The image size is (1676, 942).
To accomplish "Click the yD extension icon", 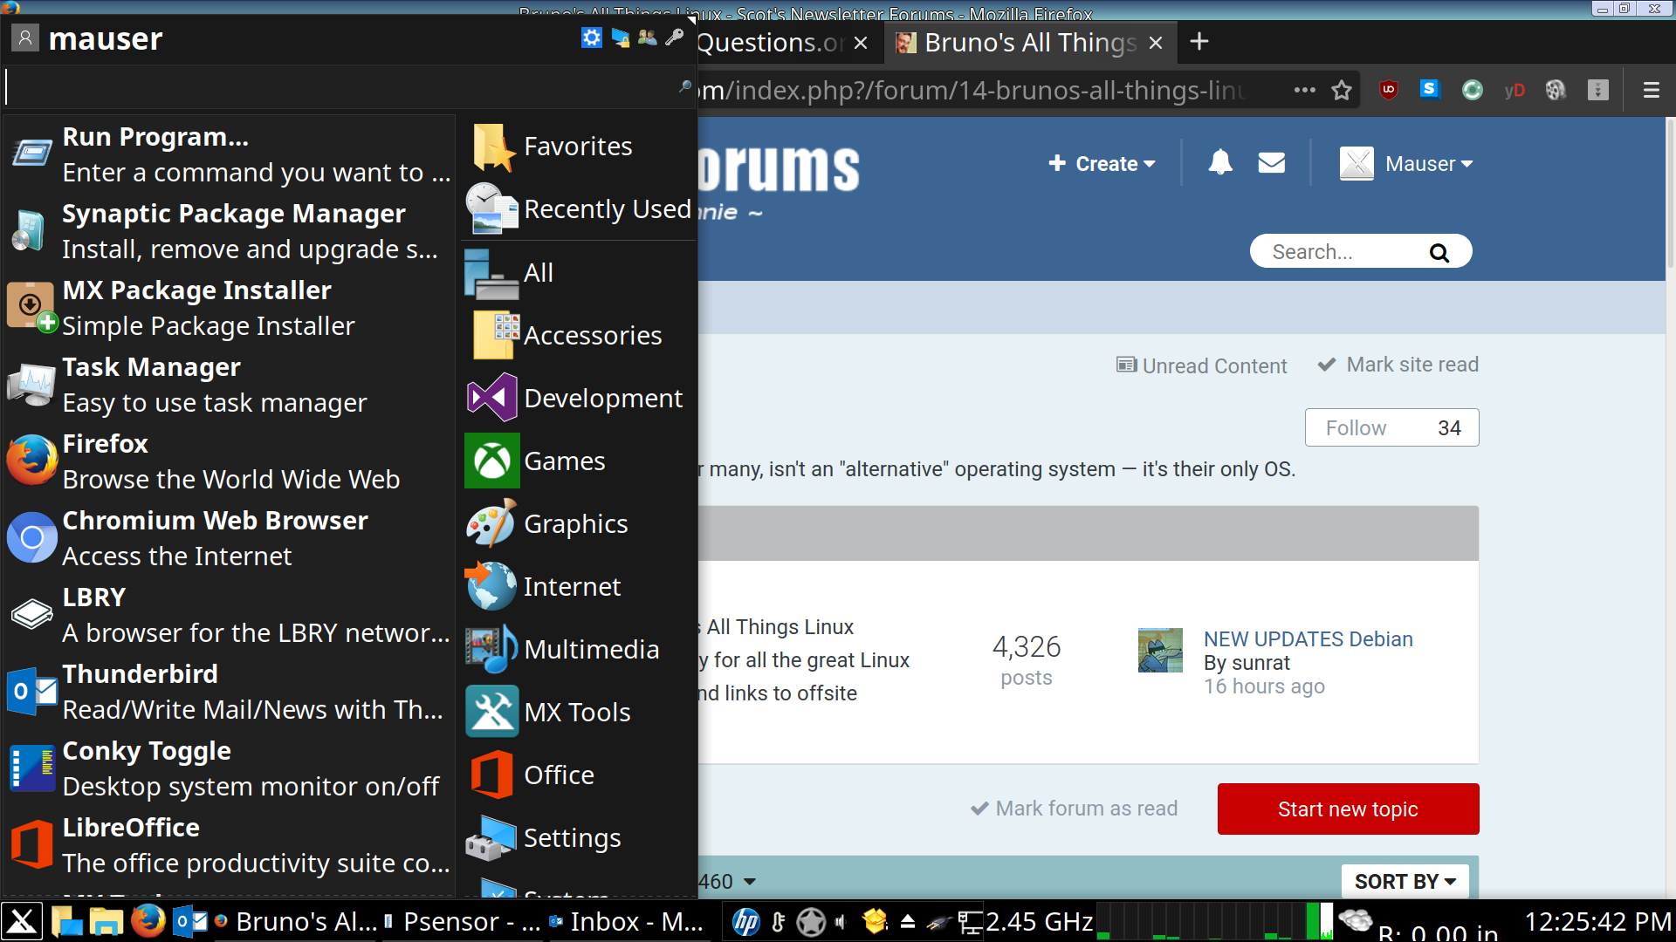I will pos(1515,90).
